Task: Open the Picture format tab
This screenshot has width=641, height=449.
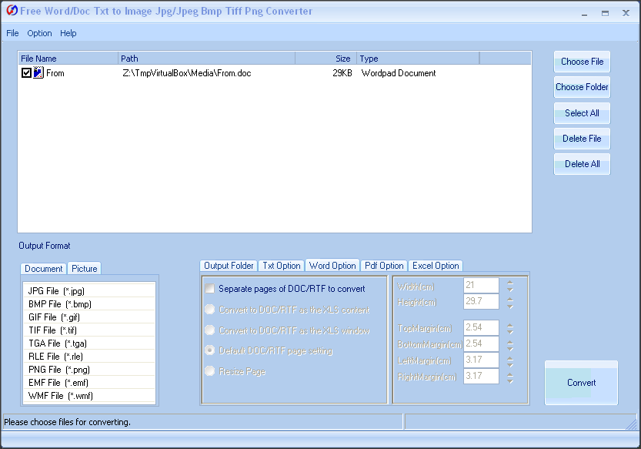Action: pyautogui.click(x=85, y=269)
